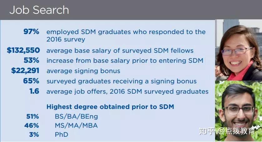This screenshot has width=262, height=142.
Task: Click the salary increase prior to SDM text
Action: (125, 61)
